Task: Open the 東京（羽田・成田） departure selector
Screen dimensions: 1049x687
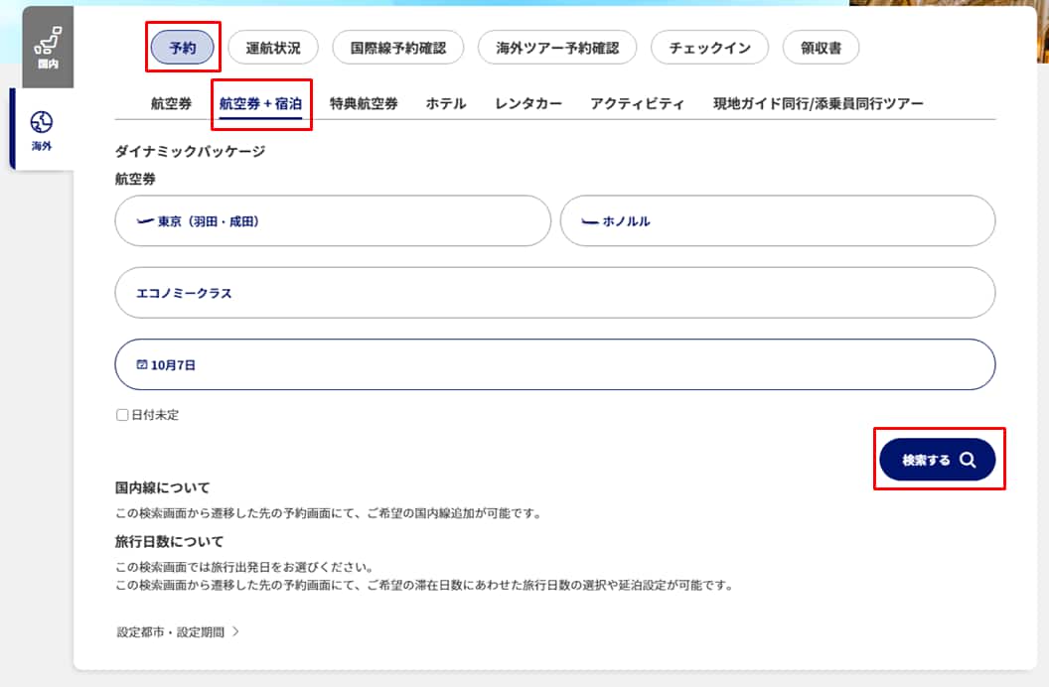Action: [333, 220]
